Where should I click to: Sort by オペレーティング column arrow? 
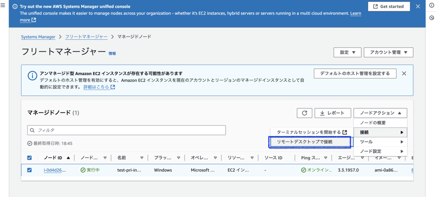(216, 158)
